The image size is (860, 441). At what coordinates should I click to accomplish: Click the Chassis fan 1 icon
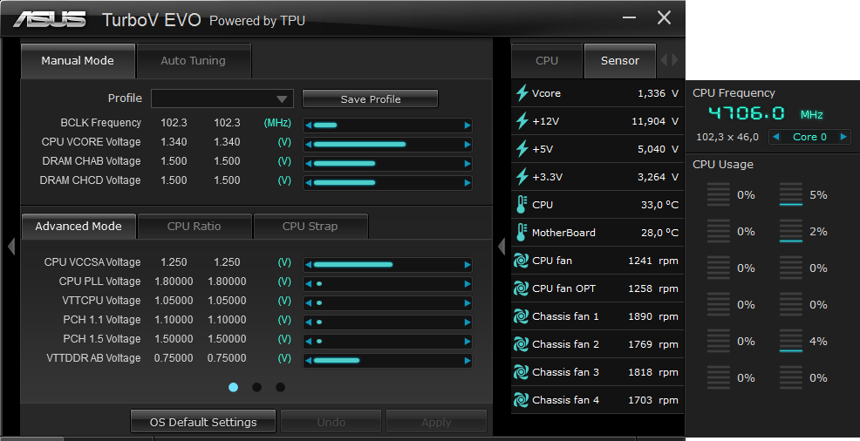(x=522, y=316)
